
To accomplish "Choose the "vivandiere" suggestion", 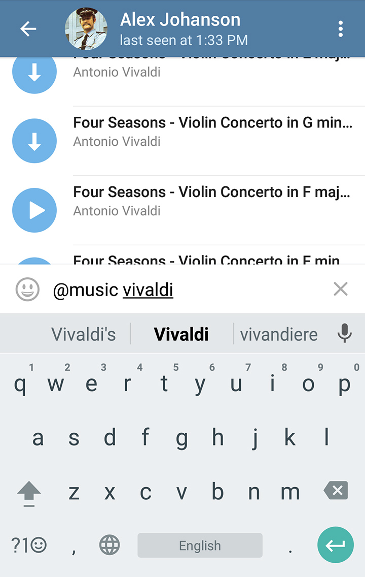I will coord(279,334).
